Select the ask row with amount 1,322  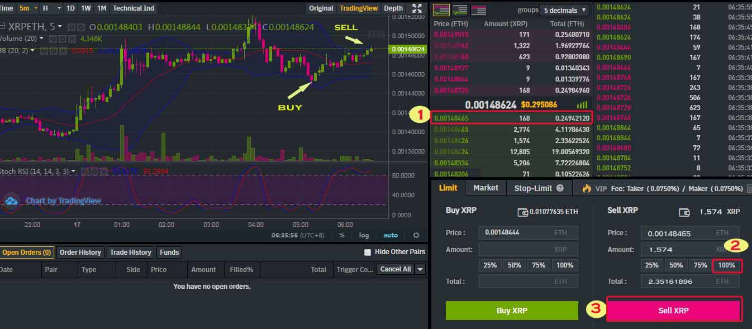coord(511,46)
